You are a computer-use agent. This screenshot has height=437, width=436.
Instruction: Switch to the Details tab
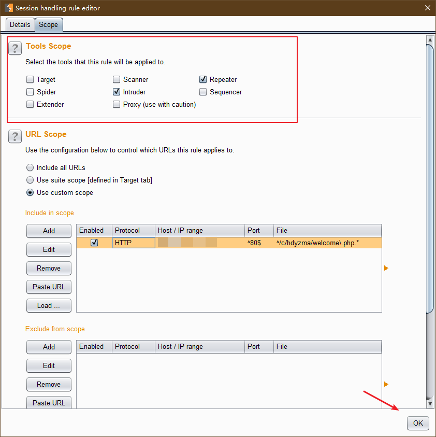click(x=20, y=24)
